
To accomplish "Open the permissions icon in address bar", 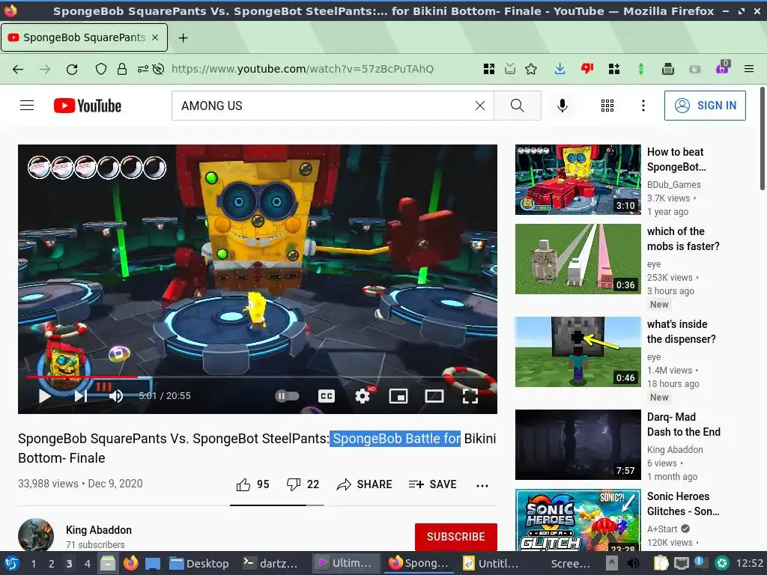I will point(143,69).
